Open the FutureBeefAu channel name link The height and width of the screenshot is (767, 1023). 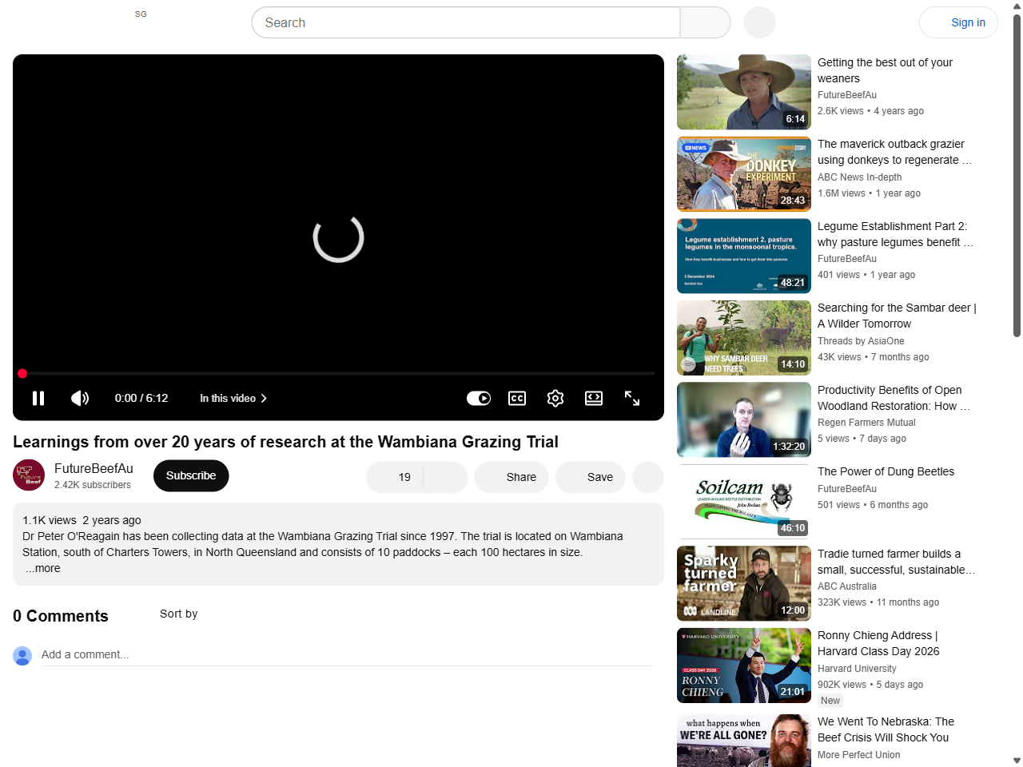point(94,468)
